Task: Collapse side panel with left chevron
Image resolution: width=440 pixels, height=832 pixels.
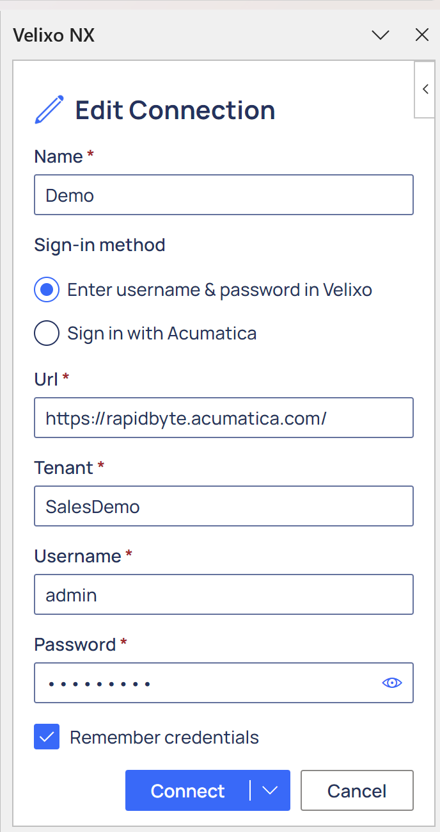Action: coord(425,90)
